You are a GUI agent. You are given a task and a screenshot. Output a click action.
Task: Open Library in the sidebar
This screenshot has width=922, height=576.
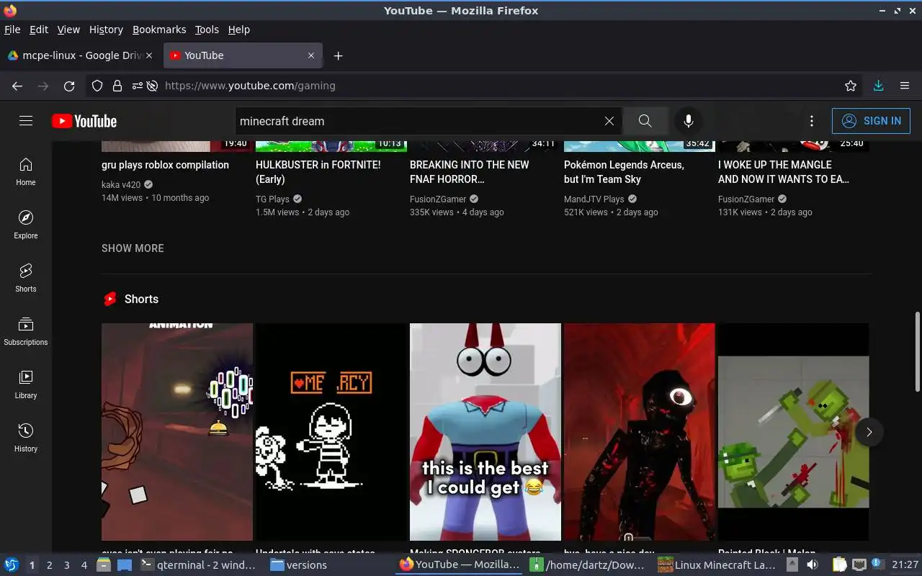(x=26, y=384)
